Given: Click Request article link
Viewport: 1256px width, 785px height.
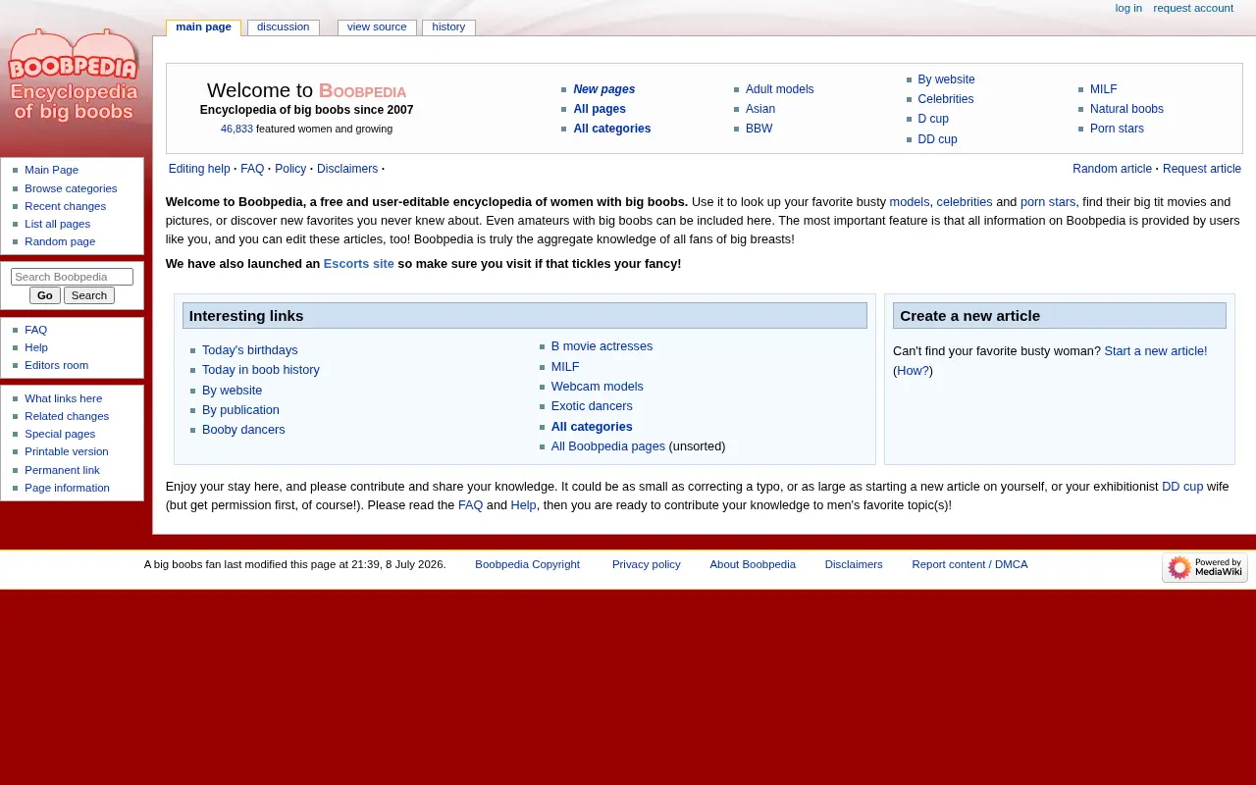Looking at the screenshot, I should coord(1202,169).
